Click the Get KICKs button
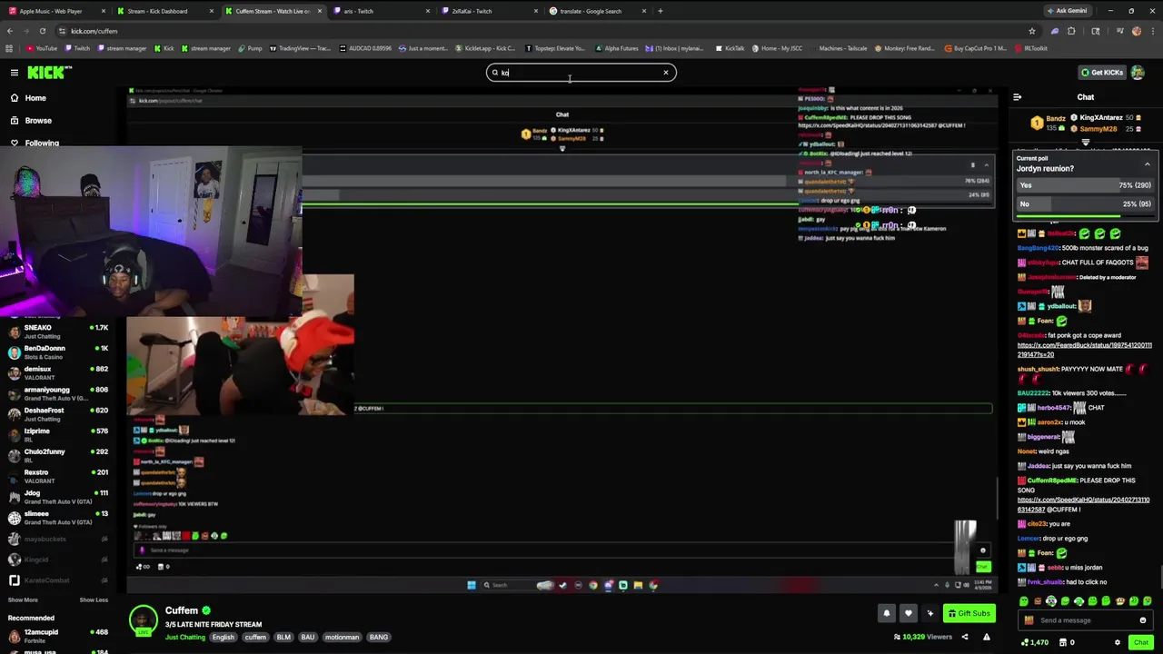This screenshot has width=1163, height=654. (1101, 73)
